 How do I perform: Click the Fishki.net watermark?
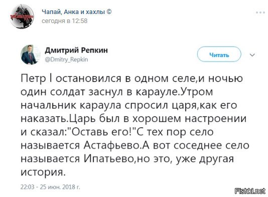pyautogui.click(x=250, y=191)
